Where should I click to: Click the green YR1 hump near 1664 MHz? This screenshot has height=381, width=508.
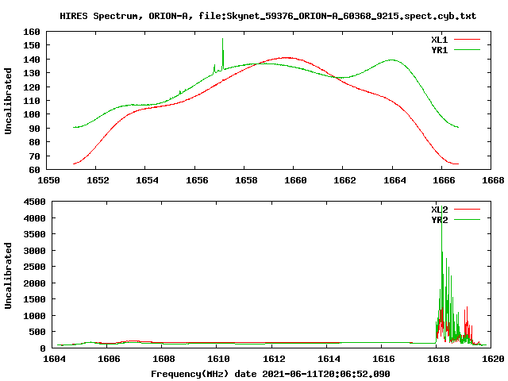392,60
